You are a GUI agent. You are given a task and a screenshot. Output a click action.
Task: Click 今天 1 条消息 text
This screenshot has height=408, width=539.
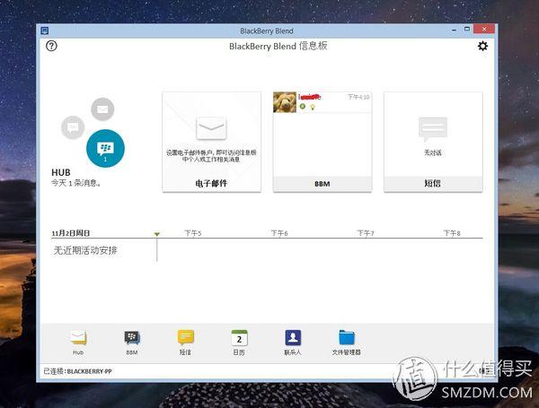76,183
